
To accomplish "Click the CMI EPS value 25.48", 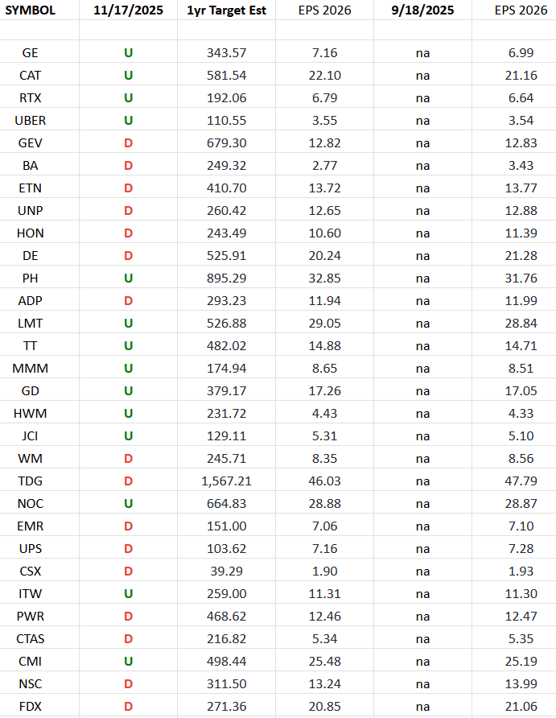I will coord(324,661).
